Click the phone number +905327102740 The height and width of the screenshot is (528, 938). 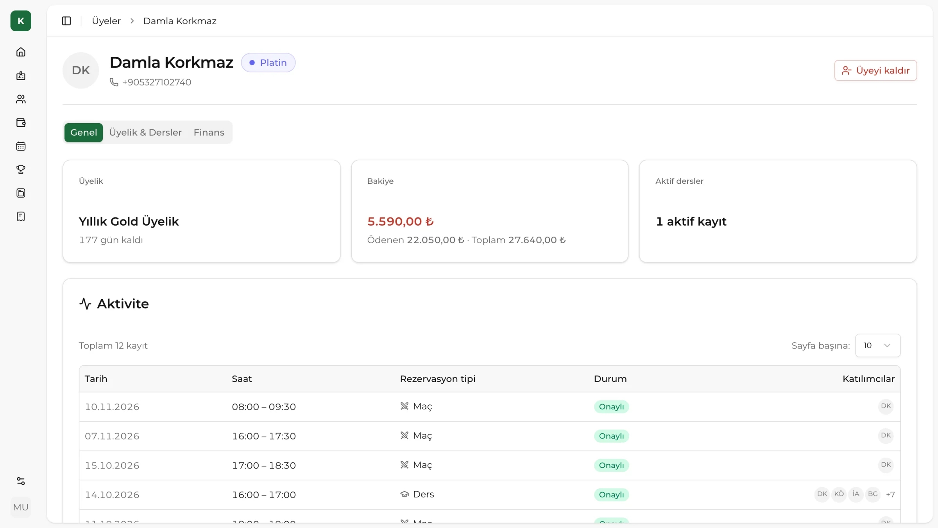(x=157, y=82)
